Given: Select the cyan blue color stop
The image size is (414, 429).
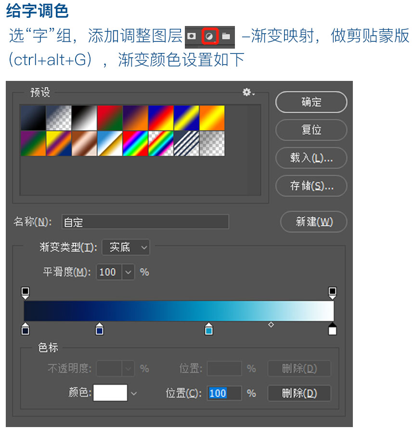Looking at the screenshot, I should point(209,329).
